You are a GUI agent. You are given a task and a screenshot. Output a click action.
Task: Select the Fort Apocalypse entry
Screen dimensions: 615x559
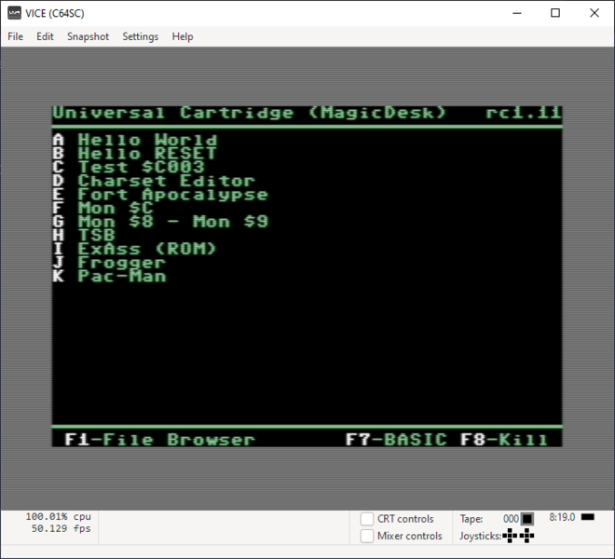point(172,194)
